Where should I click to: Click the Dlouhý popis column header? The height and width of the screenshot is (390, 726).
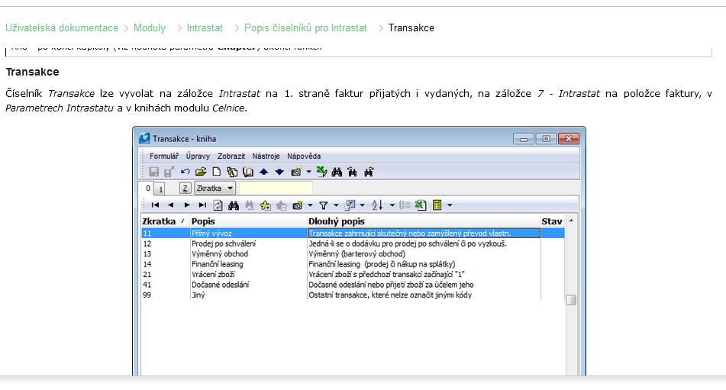pyautogui.click(x=424, y=221)
